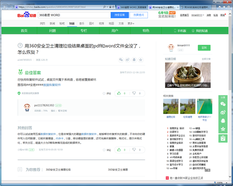233x186 pixels.
Task: Click the green 签到 button
Action: click(204, 48)
